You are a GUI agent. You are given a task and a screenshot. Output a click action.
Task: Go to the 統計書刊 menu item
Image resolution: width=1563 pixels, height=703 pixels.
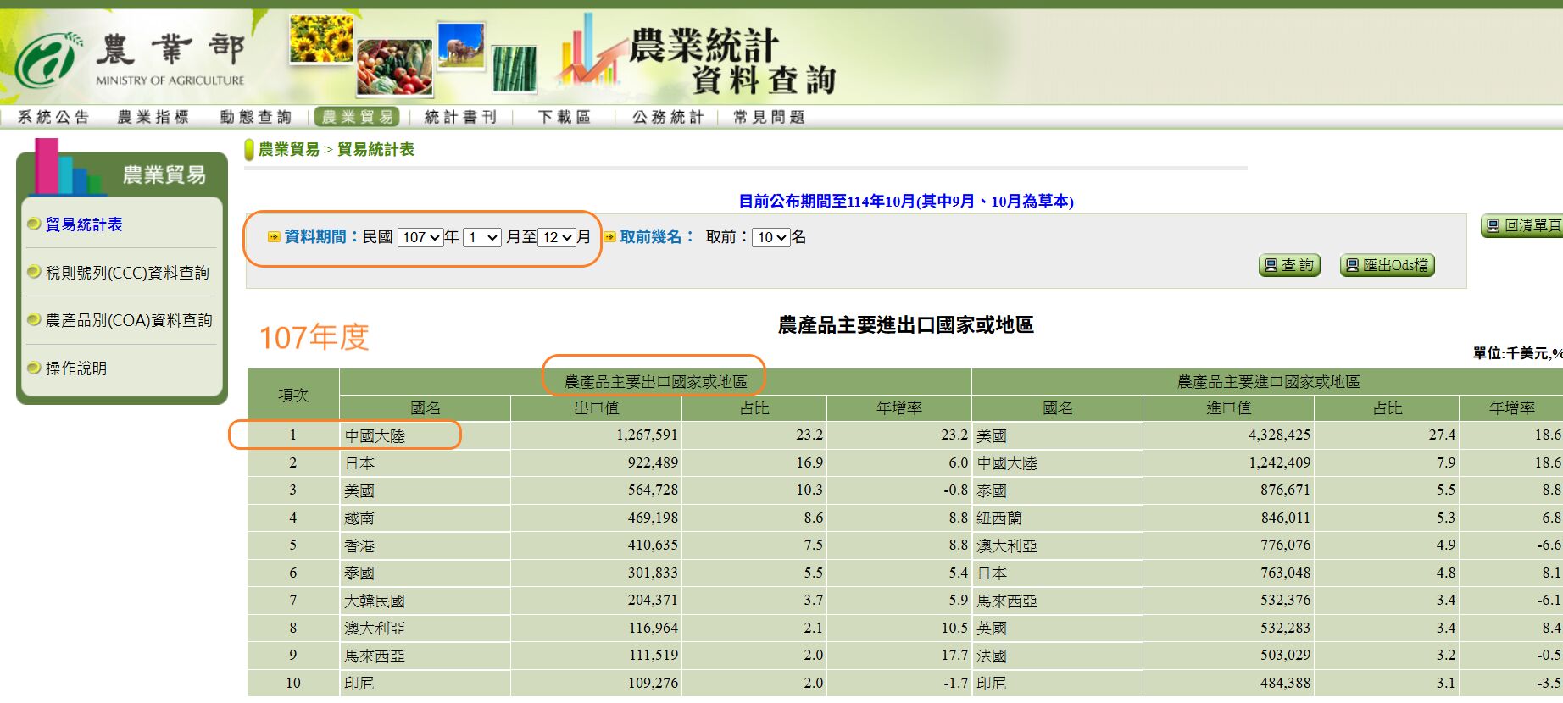pos(460,117)
